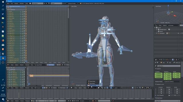This screenshot has width=183, height=102.
Task: Lock the X Rotation transform
Action: click(169, 89)
